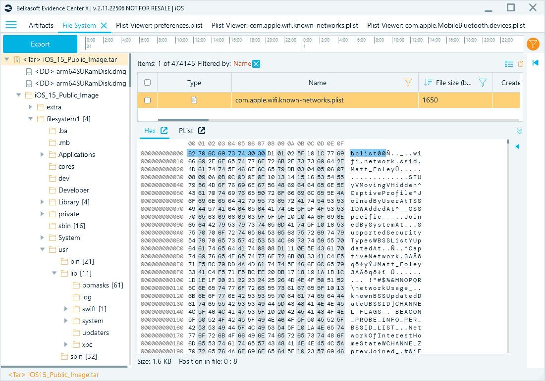545x381 pixels.
Task: Collapse the hex panel double chevron
Action: [x=519, y=131]
